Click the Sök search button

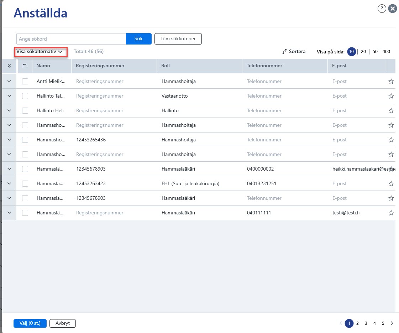click(x=139, y=39)
